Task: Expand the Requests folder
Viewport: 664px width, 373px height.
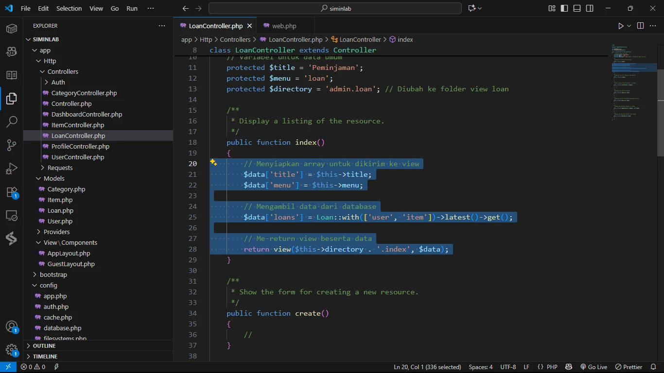Action: (x=60, y=168)
